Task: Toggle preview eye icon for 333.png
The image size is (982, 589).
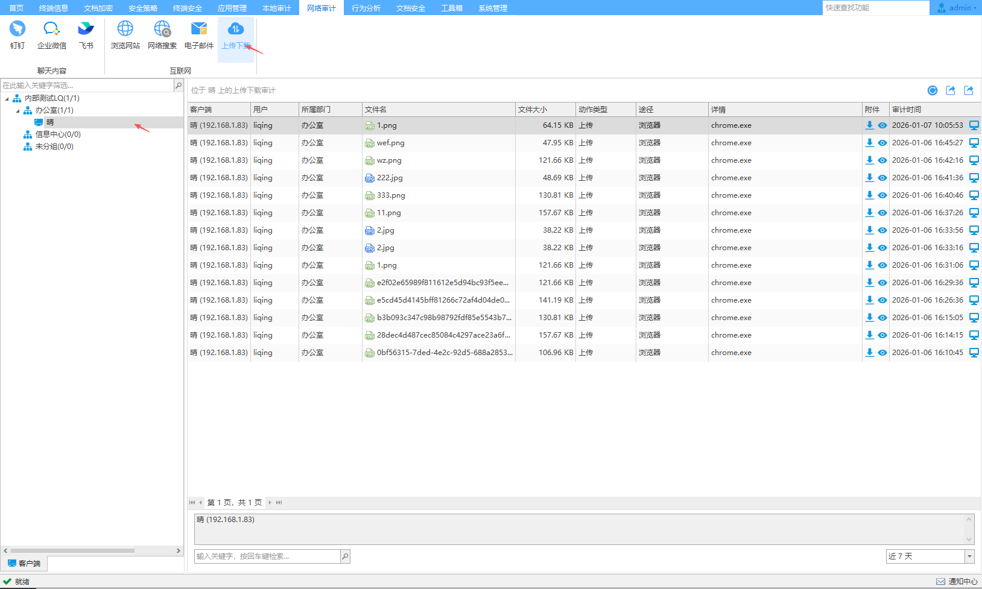Action: pyautogui.click(x=882, y=195)
